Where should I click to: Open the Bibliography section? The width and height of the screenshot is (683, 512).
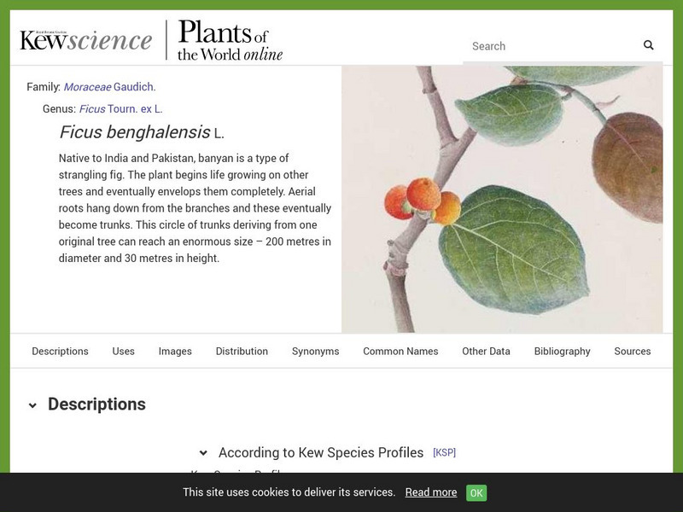pyautogui.click(x=562, y=351)
